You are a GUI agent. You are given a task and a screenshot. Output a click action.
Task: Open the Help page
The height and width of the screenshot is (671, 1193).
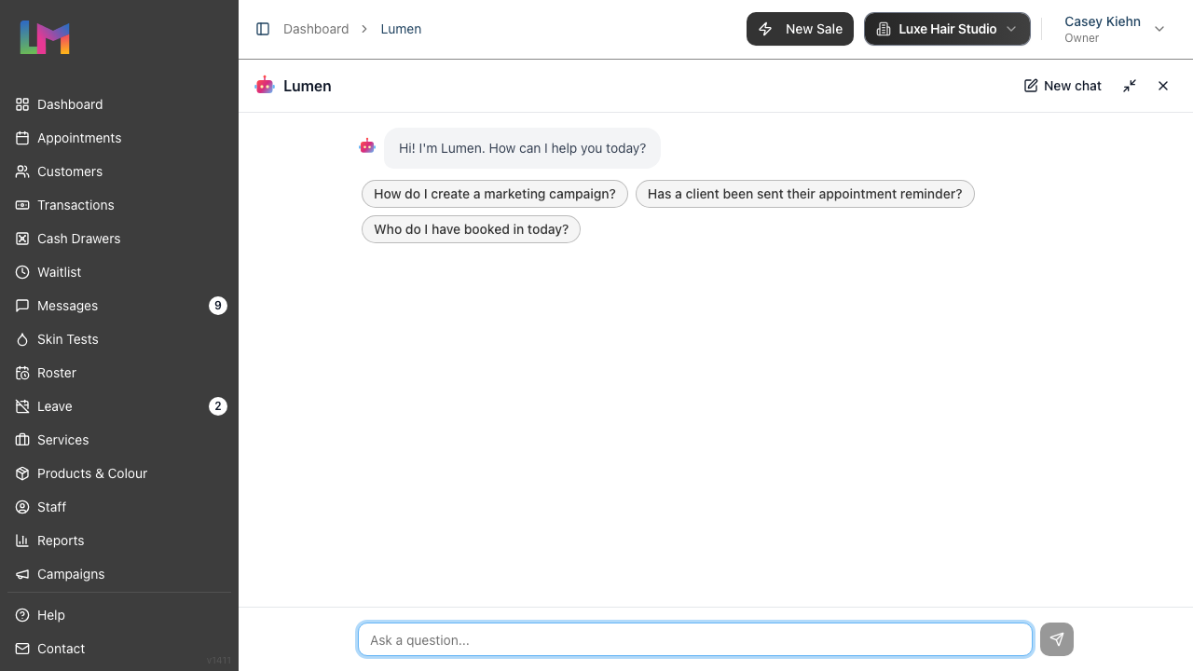pyautogui.click(x=119, y=615)
